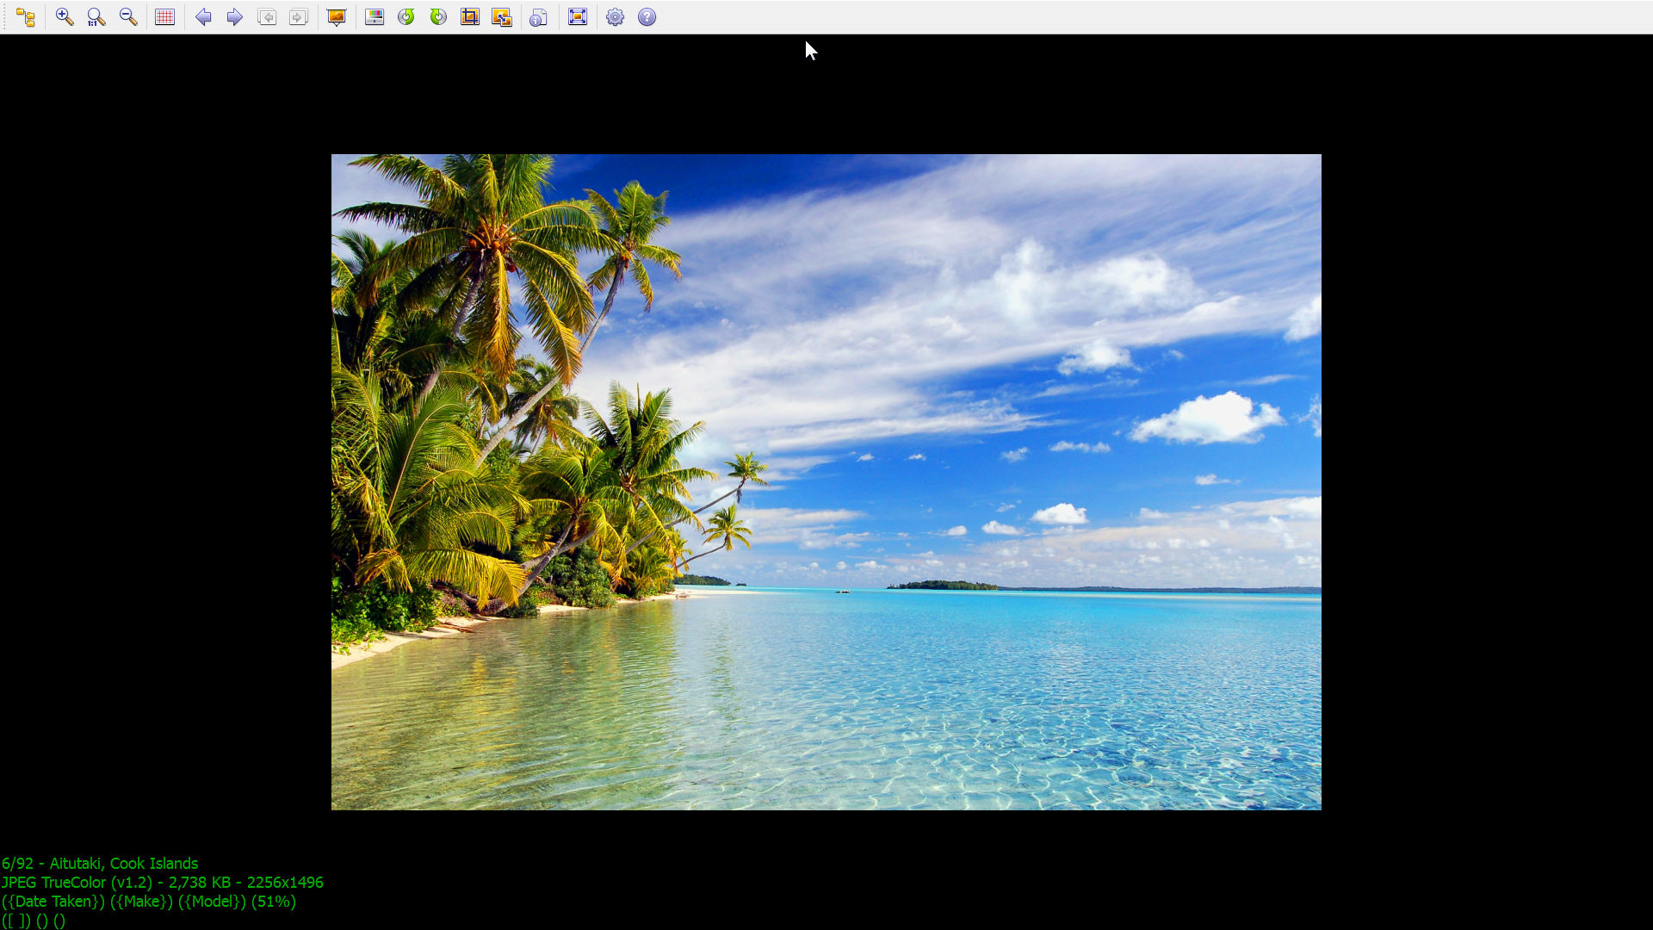This screenshot has width=1653, height=930.
Task: Toggle the grid overlay icon
Action: 164,17
